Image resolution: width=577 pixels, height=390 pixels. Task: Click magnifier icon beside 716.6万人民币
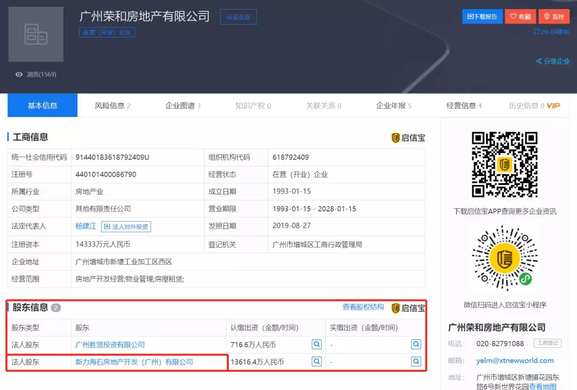(317, 345)
